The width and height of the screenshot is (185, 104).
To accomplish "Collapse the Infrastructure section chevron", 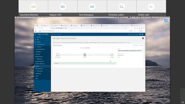I will pyautogui.click(x=50, y=59).
